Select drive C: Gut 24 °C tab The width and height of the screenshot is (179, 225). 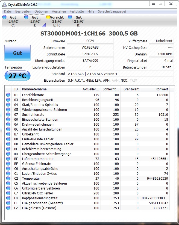13,21
